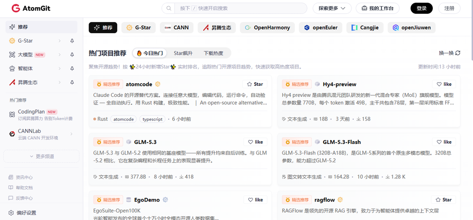Pin the 智能体 sidebar channel
The image size is (473, 220).
(x=72, y=68)
